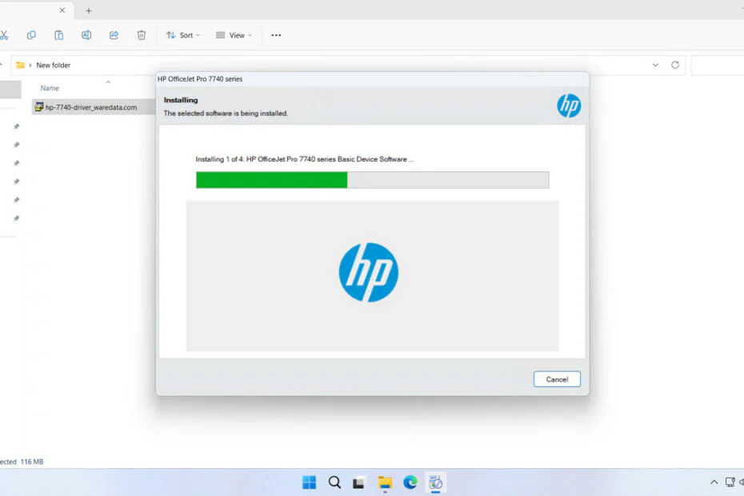The image size is (744, 496).
Task: Launch Task View from the taskbar
Action: 358,482
